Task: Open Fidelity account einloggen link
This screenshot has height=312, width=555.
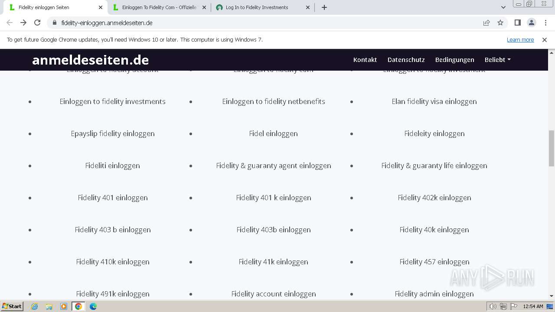Action: pyautogui.click(x=274, y=294)
